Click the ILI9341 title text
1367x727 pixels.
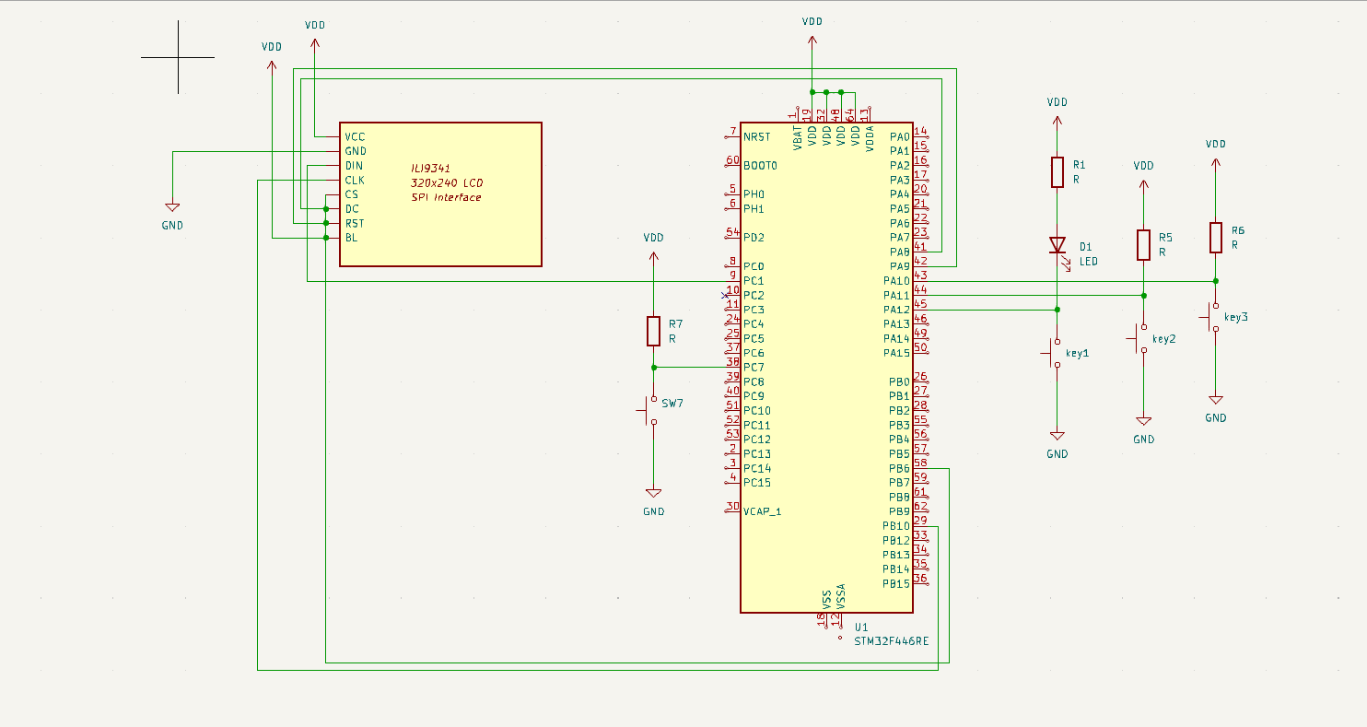(x=430, y=169)
